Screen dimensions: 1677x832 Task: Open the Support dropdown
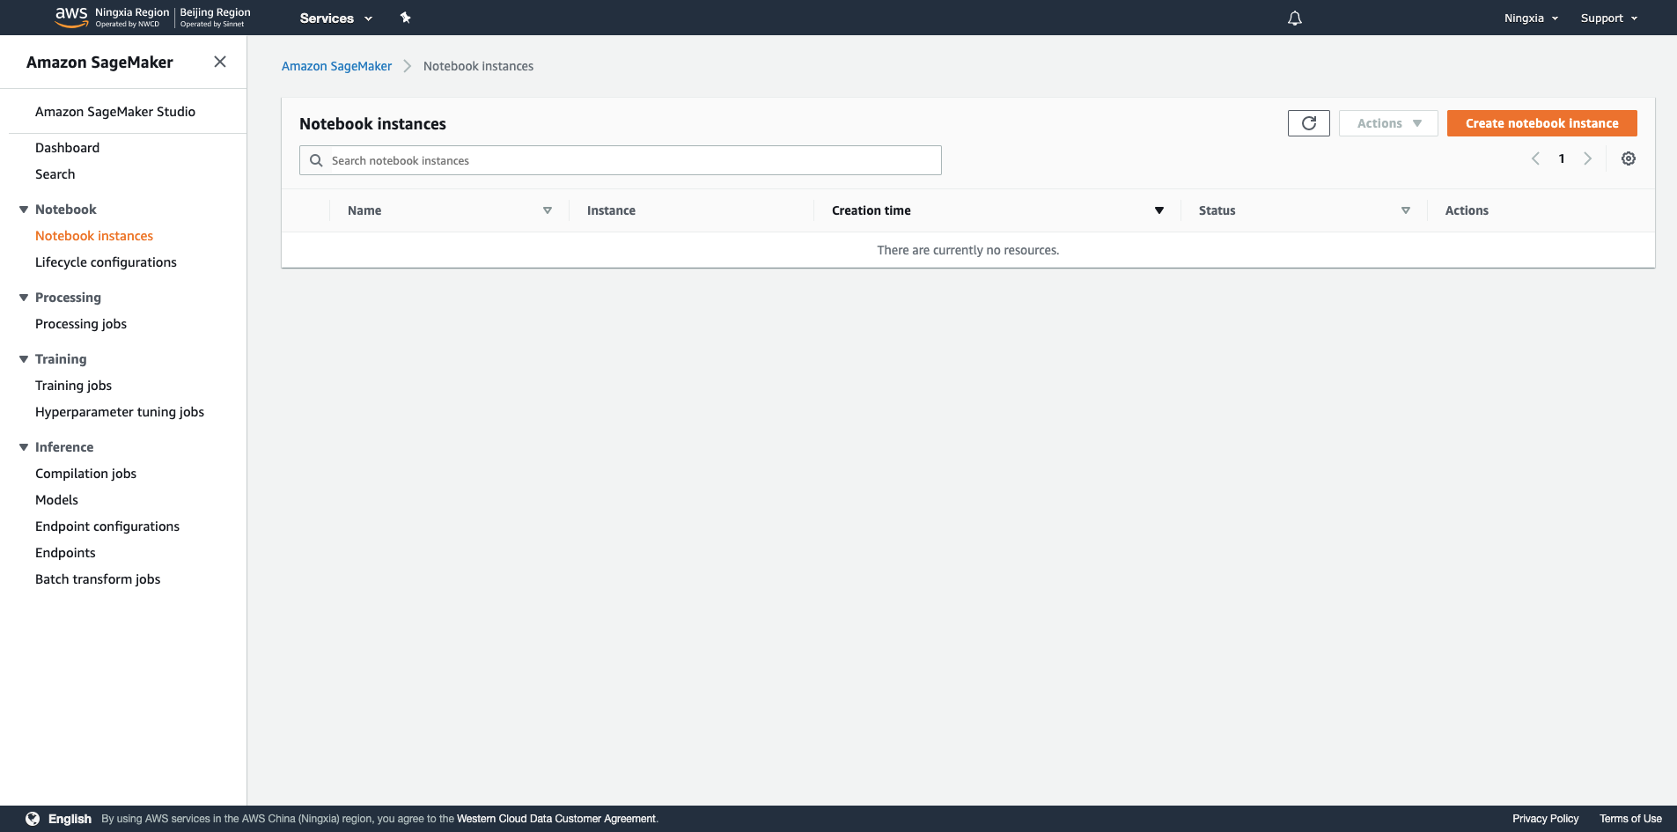coord(1609,18)
